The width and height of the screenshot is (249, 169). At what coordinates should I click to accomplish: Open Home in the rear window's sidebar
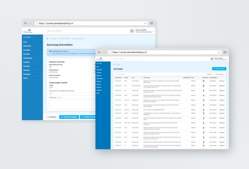pos(25,42)
